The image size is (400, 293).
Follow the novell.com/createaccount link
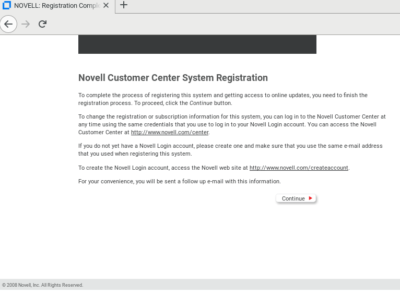[x=299, y=168]
